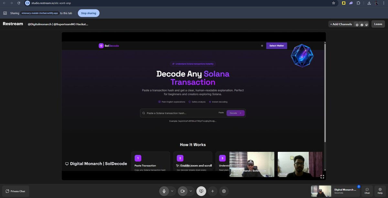Click the Plain English explanations label

pyautogui.click(x=172, y=102)
